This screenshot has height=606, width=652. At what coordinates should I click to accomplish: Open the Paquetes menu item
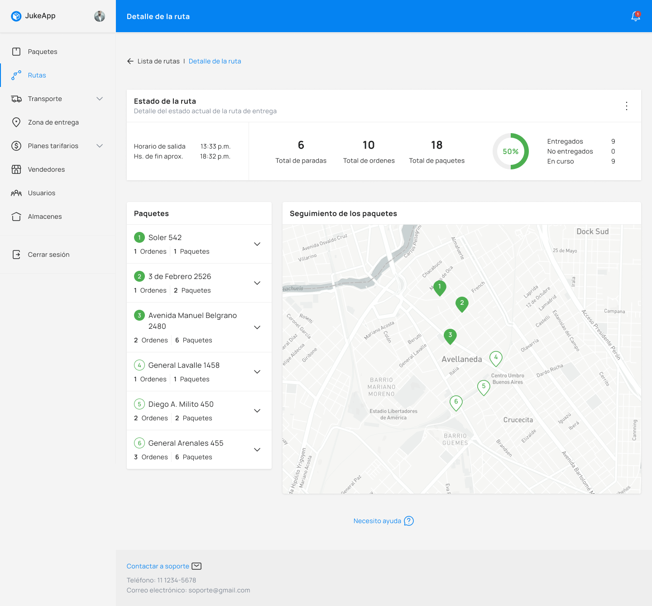coord(58,52)
